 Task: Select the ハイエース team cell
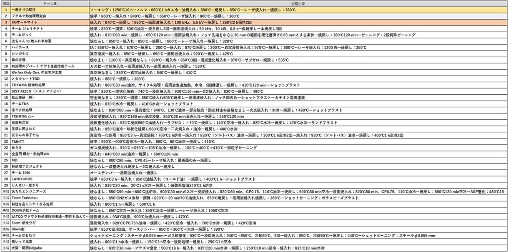click(x=50, y=48)
